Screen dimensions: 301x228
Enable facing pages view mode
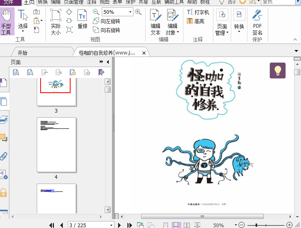point(187,225)
